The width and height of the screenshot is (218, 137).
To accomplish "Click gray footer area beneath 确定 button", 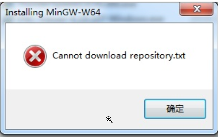I will point(175,124).
